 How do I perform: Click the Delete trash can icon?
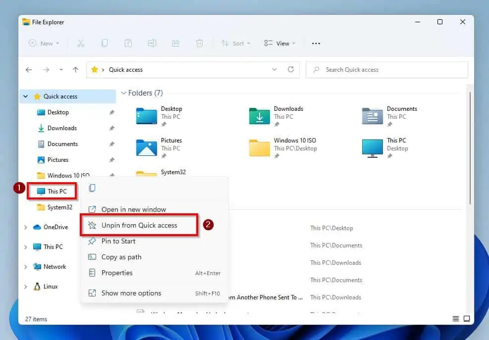click(199, 44)
